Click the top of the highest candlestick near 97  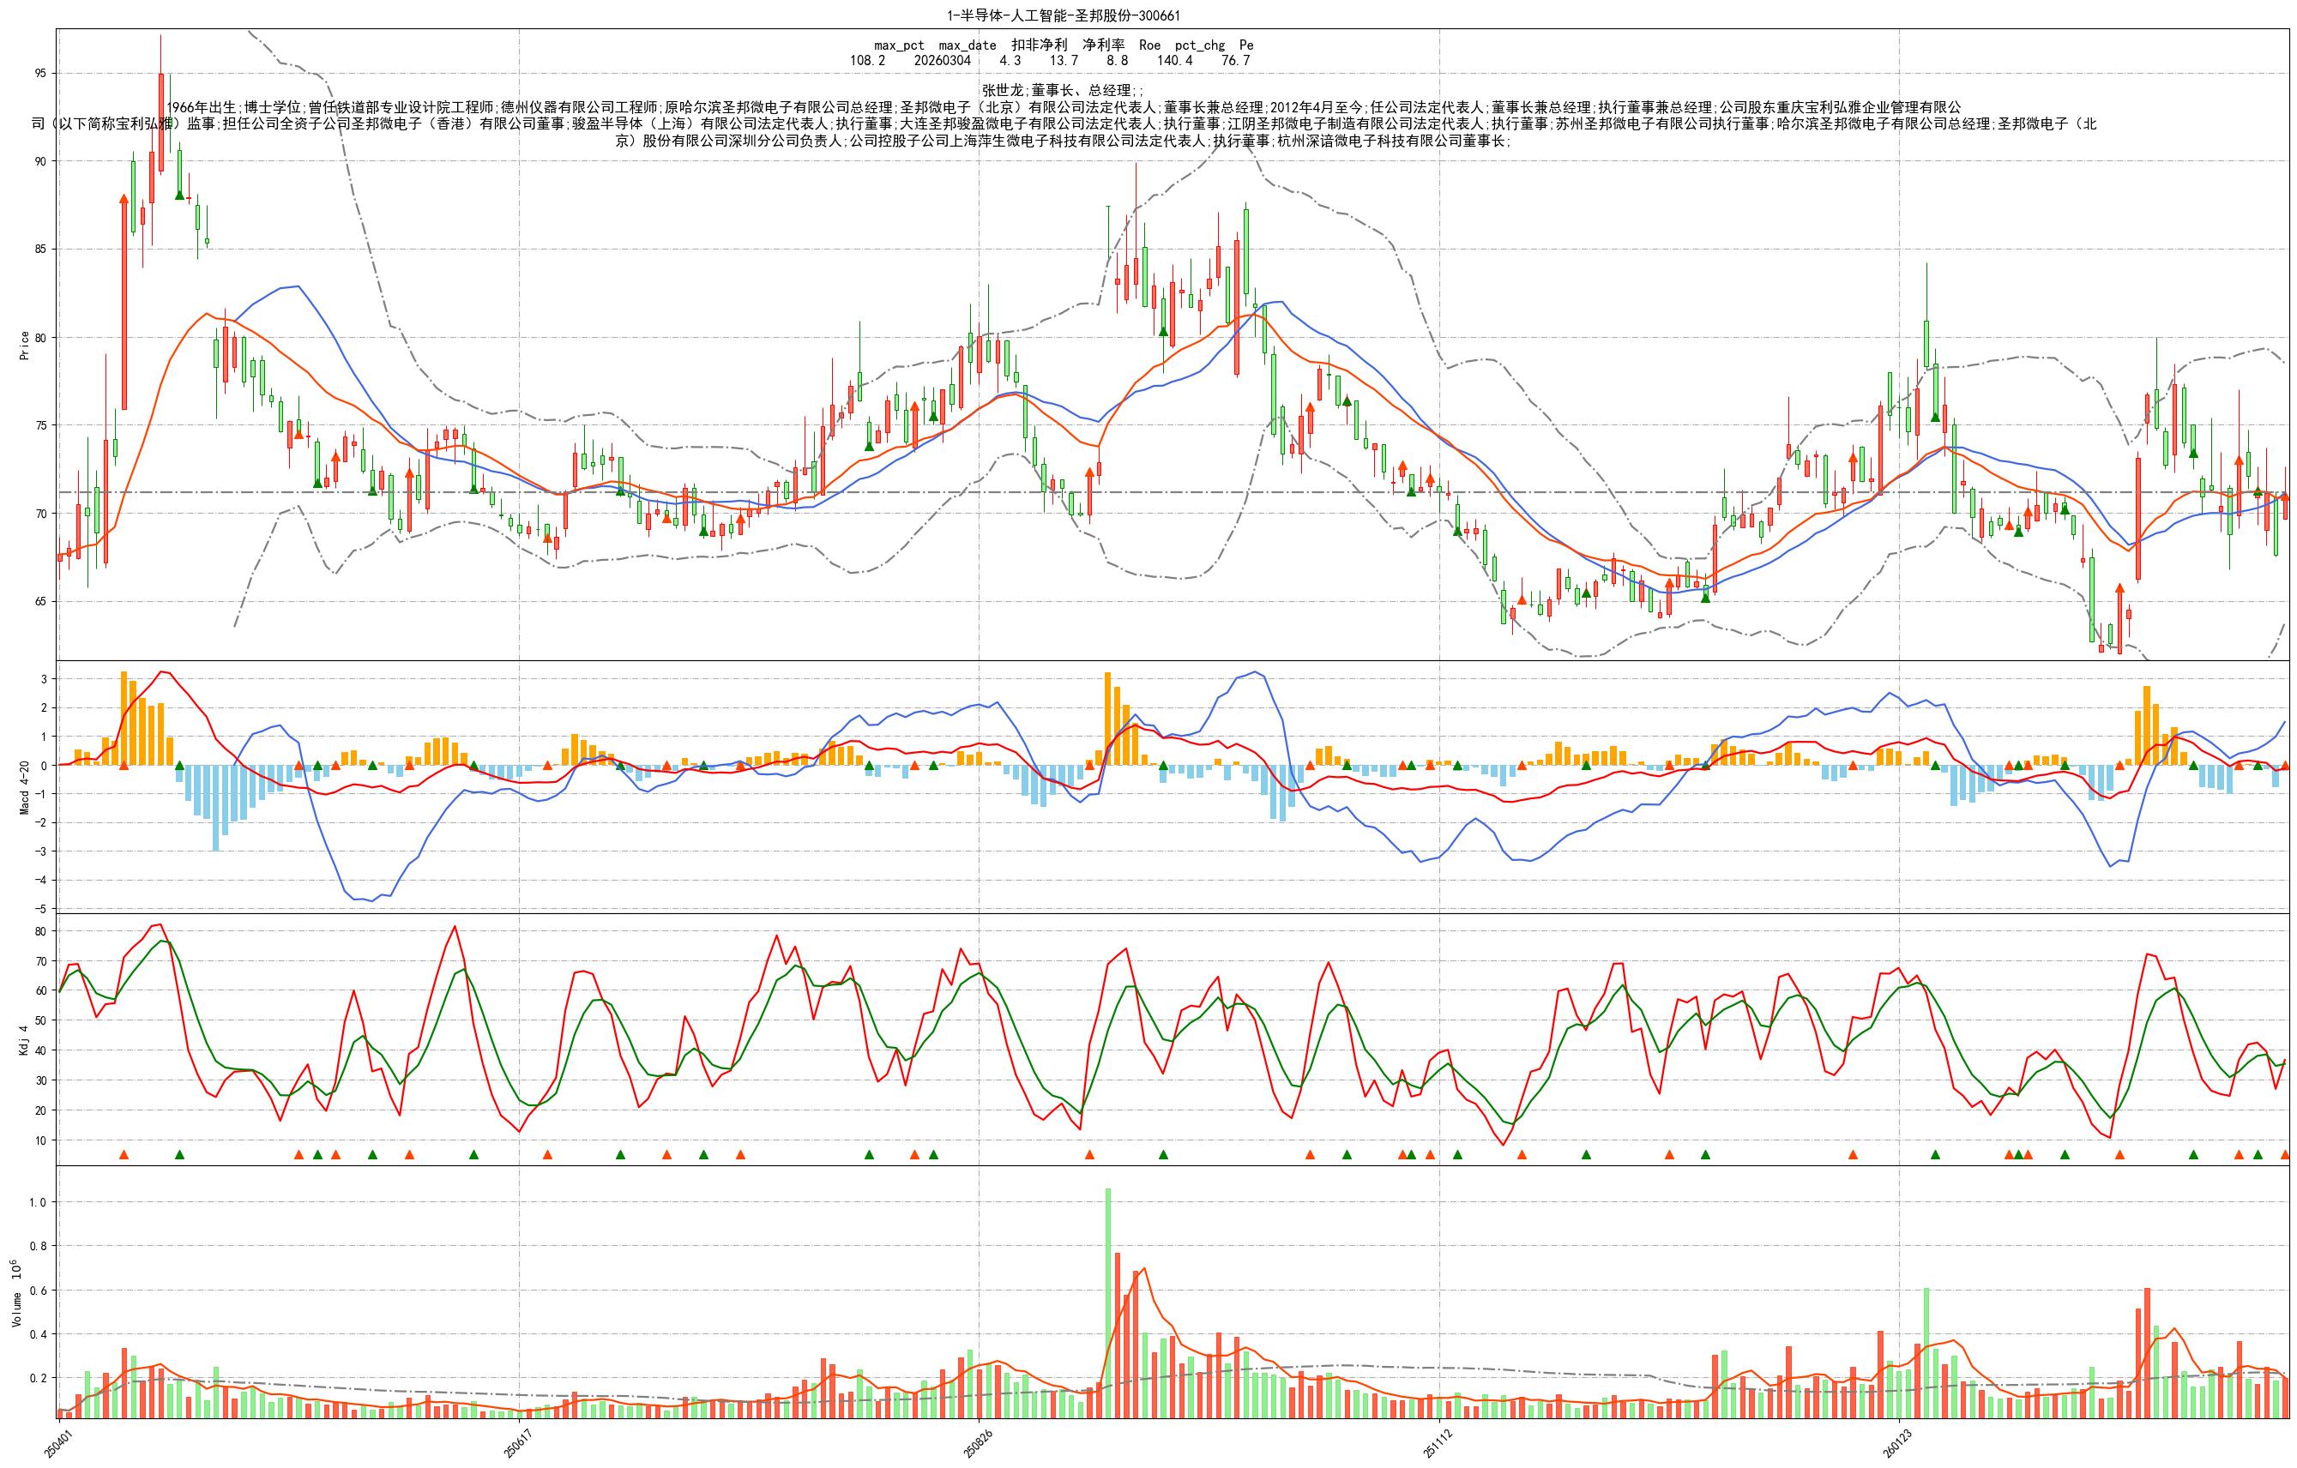161,38
